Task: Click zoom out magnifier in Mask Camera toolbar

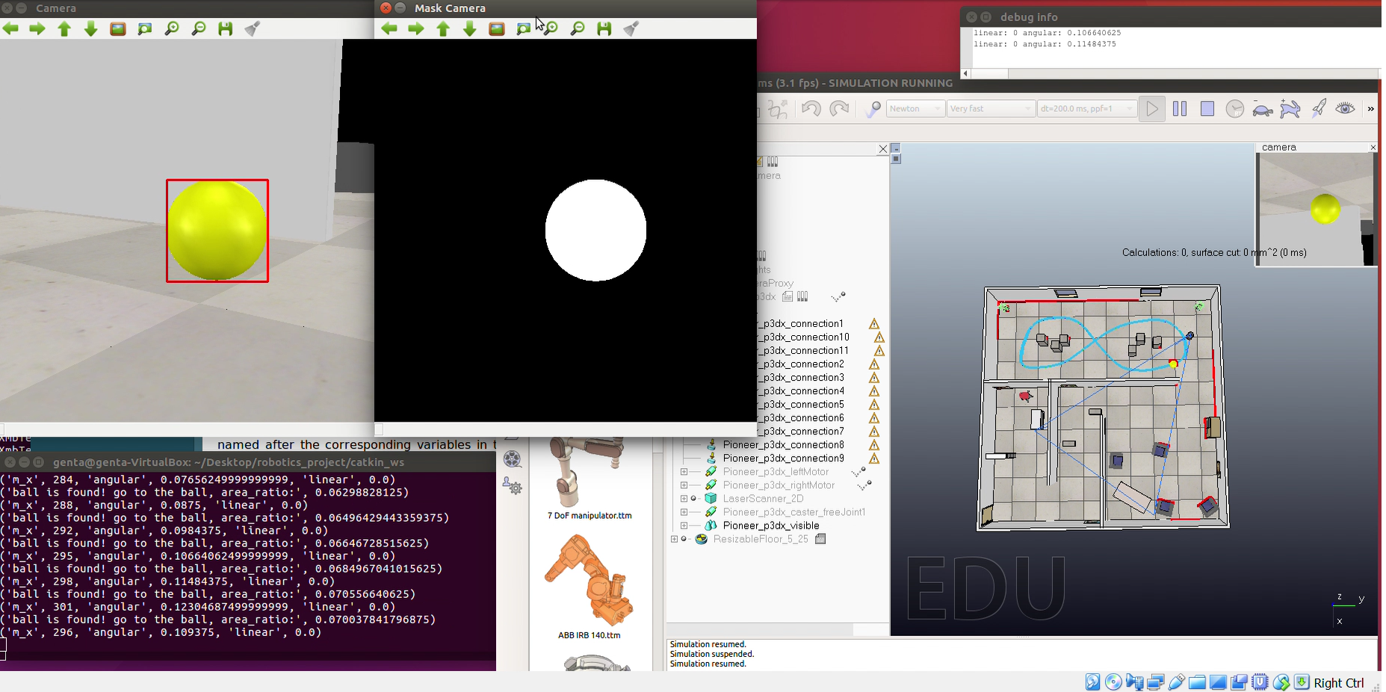Action: [578, 29]
